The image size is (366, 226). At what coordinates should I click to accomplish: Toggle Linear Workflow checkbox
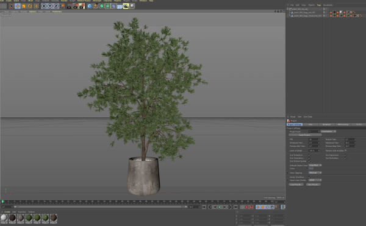coord(309,177)
